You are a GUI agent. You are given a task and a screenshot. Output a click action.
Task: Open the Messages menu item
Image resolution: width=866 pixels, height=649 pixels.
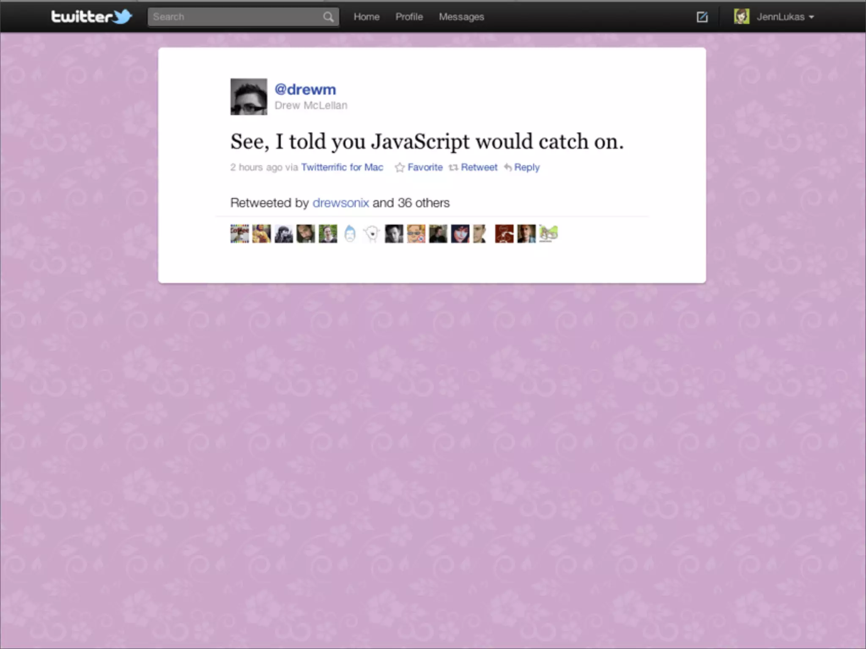[x=461, y=17]
